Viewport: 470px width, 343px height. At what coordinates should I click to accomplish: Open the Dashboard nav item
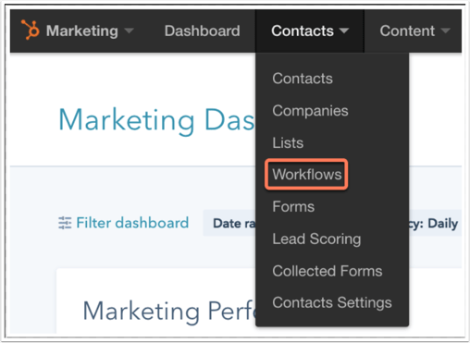[203, 31]
